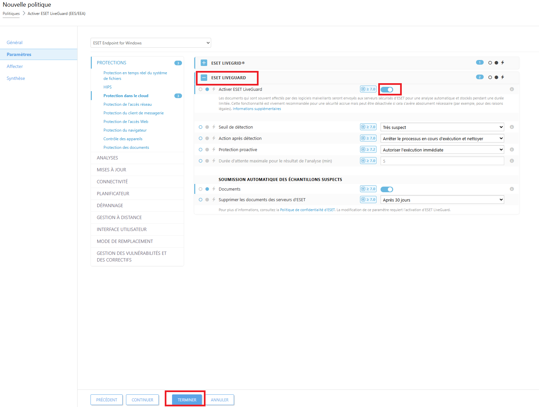Select Contrôle des appareils in the tree
Viewport: 539px width, 407px height.
pos(123,139)
